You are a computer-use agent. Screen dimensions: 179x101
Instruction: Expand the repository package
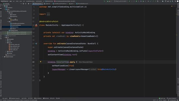[x=9, y=16]
